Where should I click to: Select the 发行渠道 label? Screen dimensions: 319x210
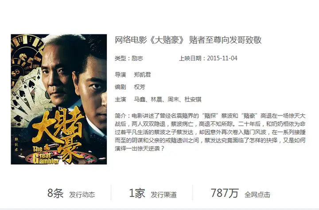[x=163, y=194]
